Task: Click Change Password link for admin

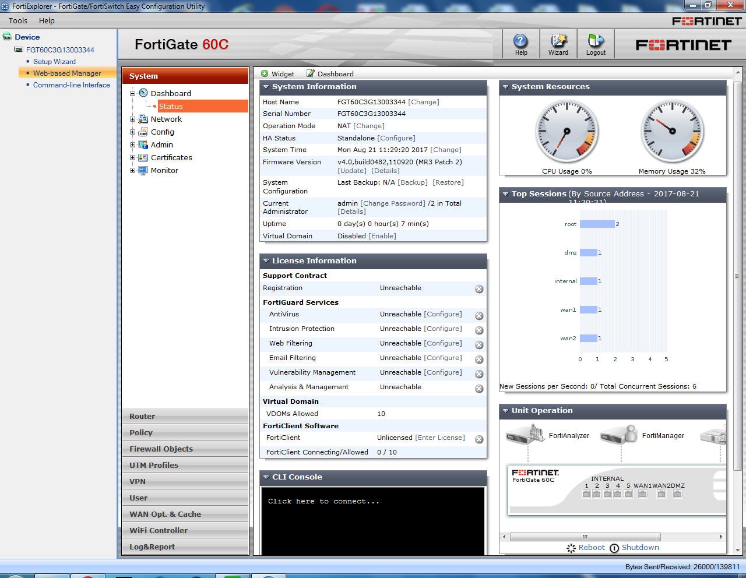Action: [393, 203]
